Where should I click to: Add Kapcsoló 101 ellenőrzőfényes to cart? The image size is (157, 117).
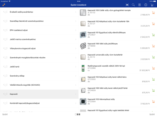153,35
